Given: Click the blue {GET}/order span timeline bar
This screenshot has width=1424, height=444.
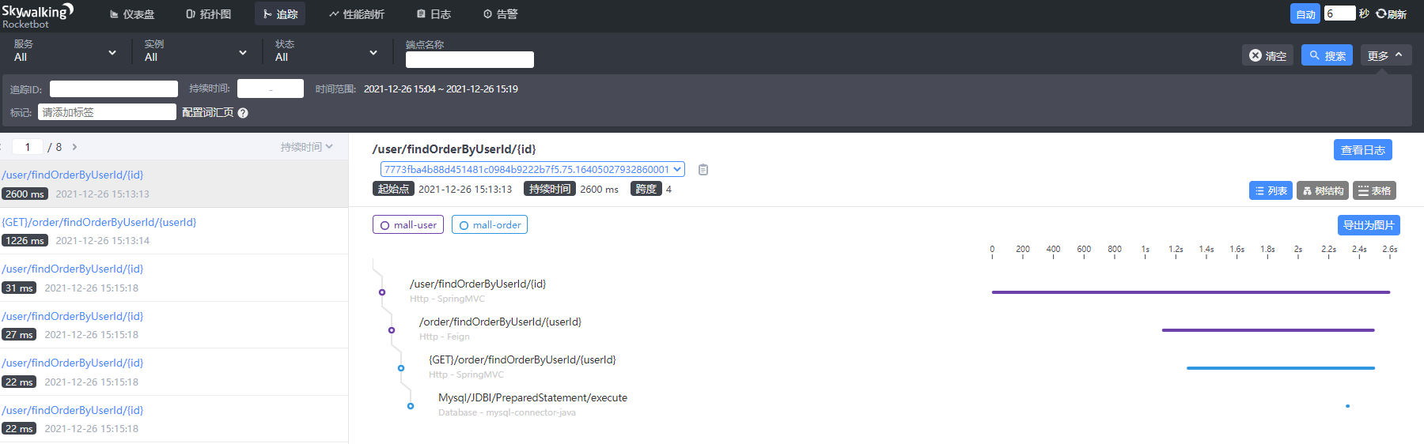Looking at the screenshot, I should [x=1281, y=368].
